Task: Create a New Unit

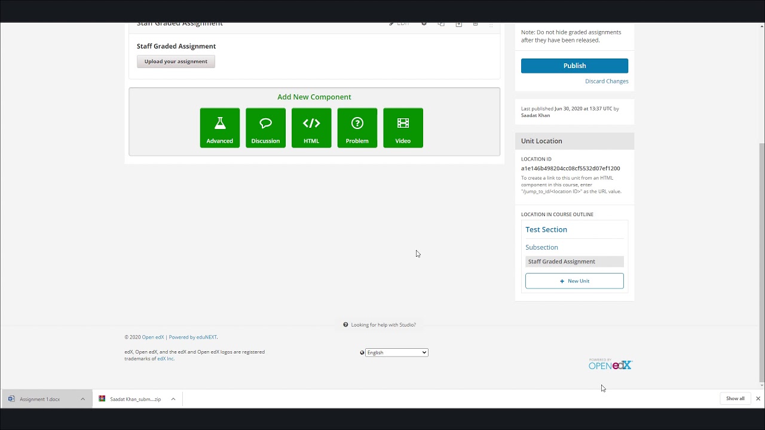Action: tap(574, 281)
